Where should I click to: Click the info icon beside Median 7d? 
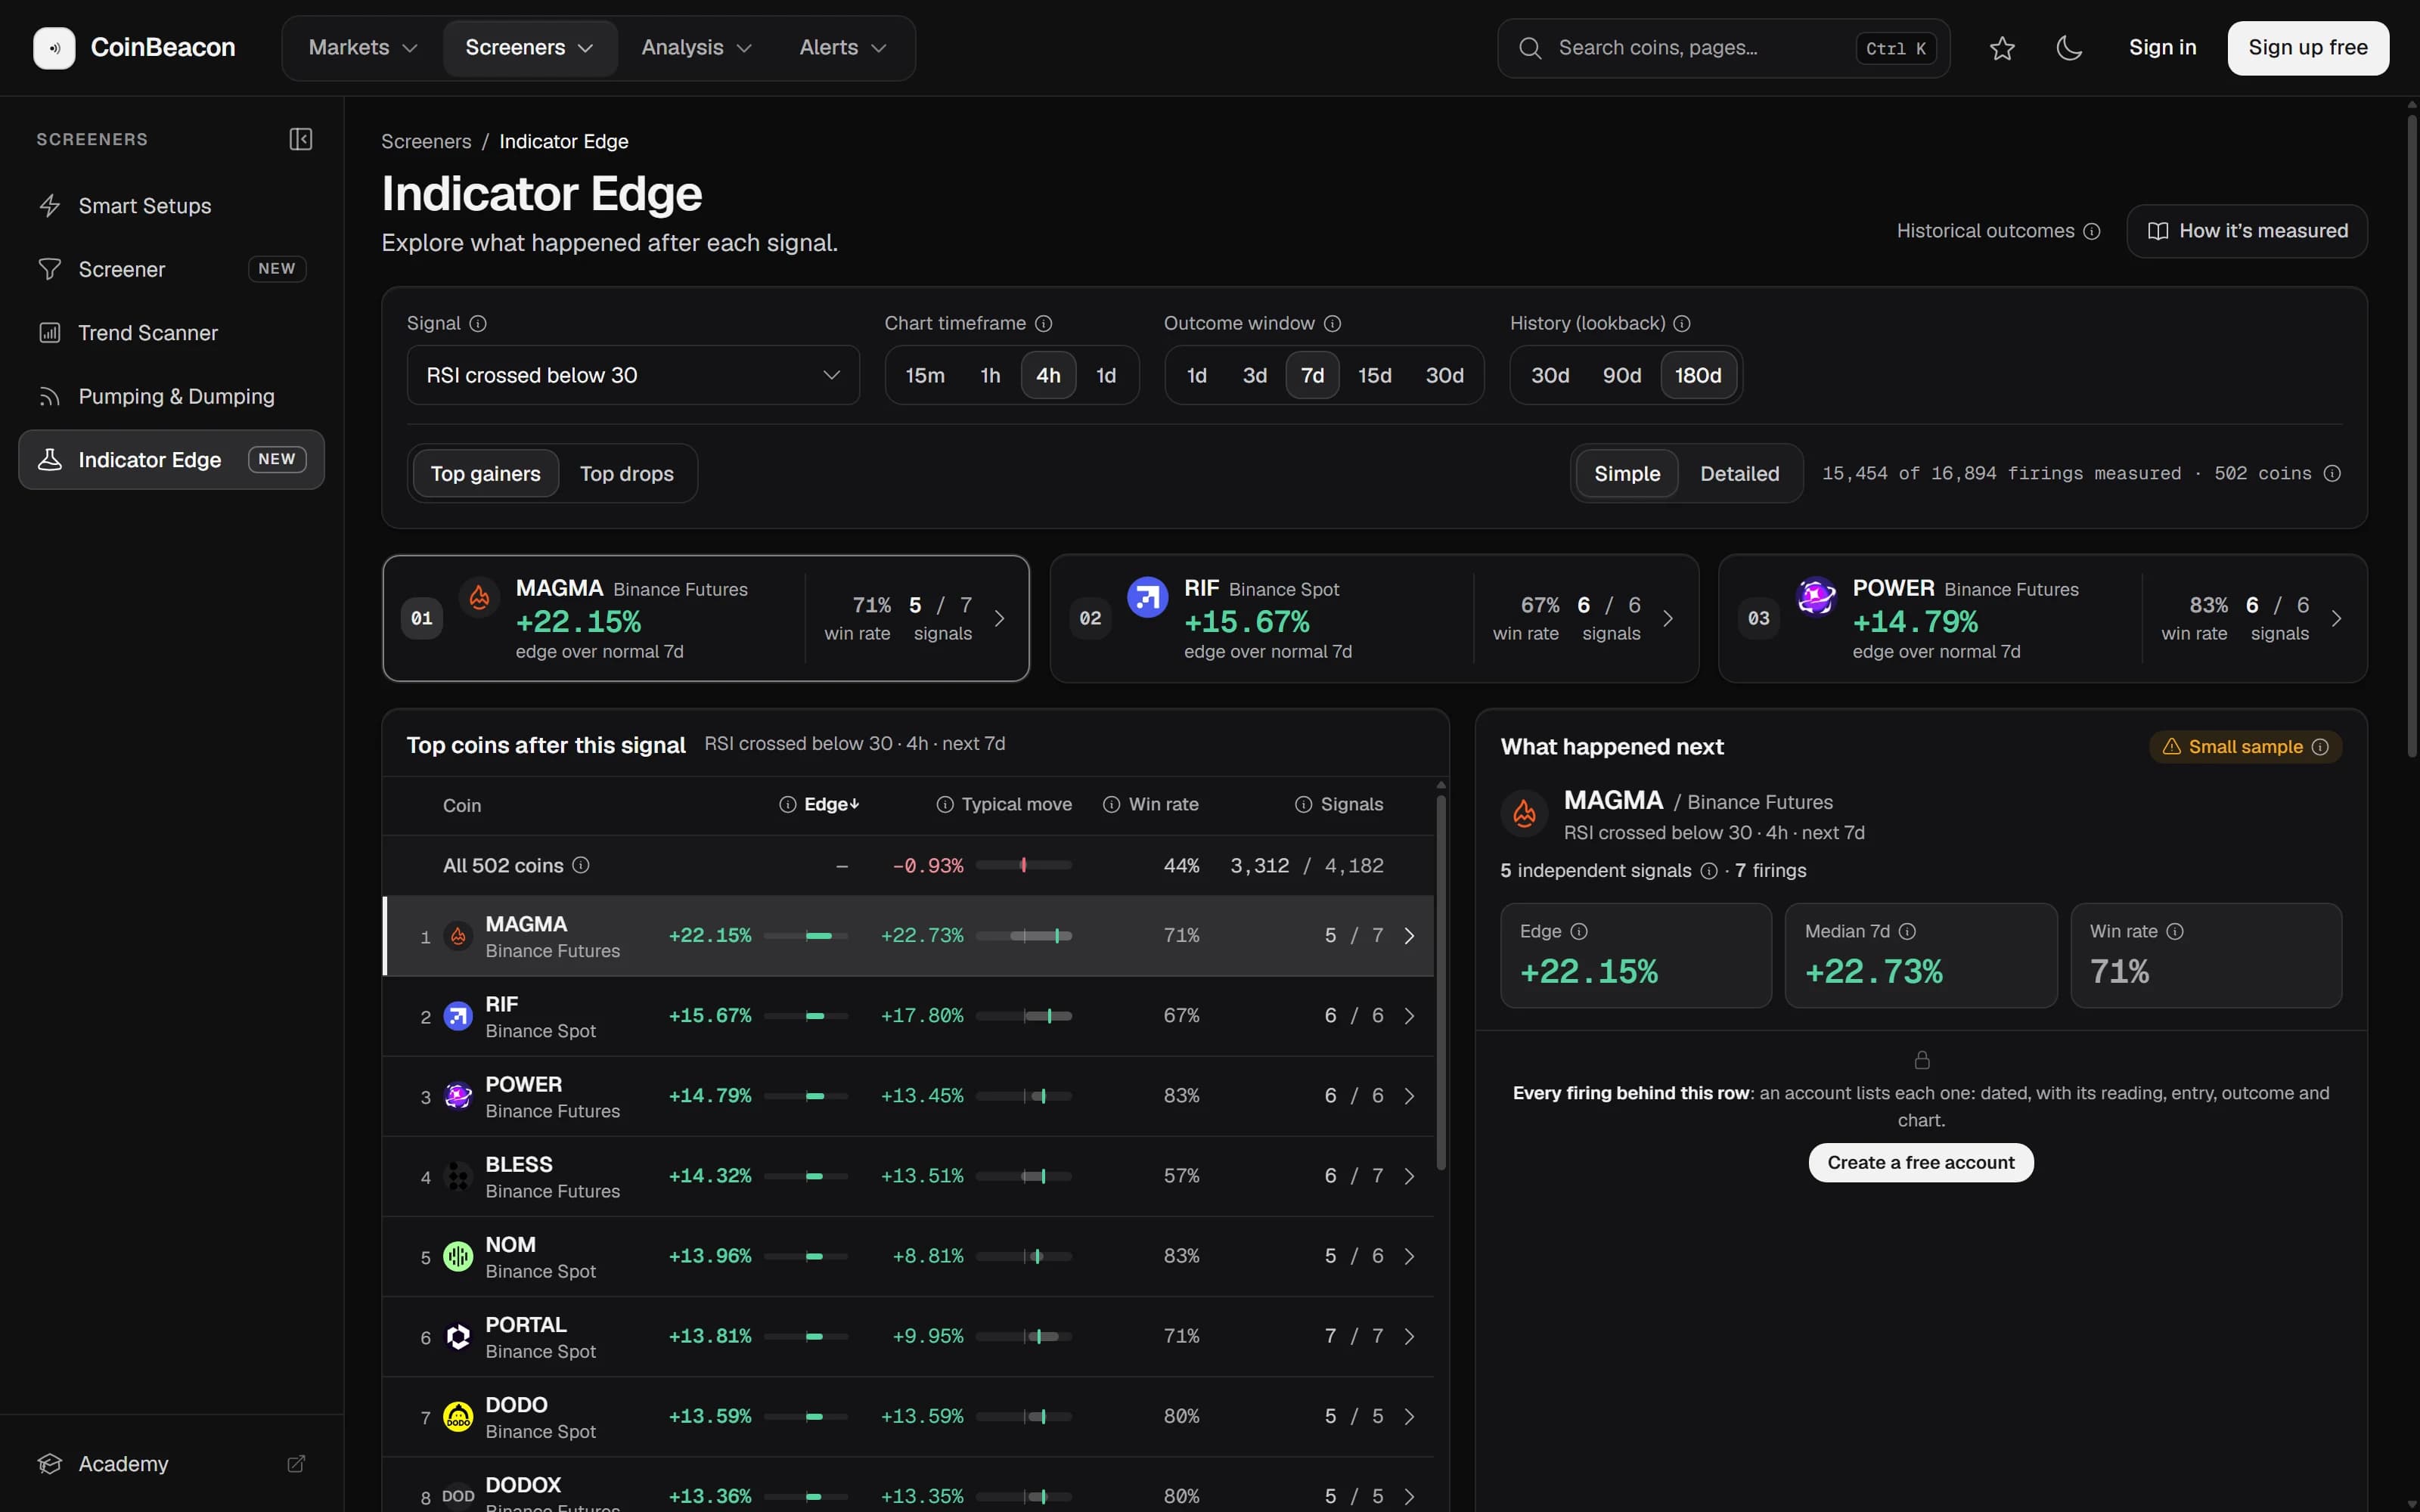point(1907,931)
